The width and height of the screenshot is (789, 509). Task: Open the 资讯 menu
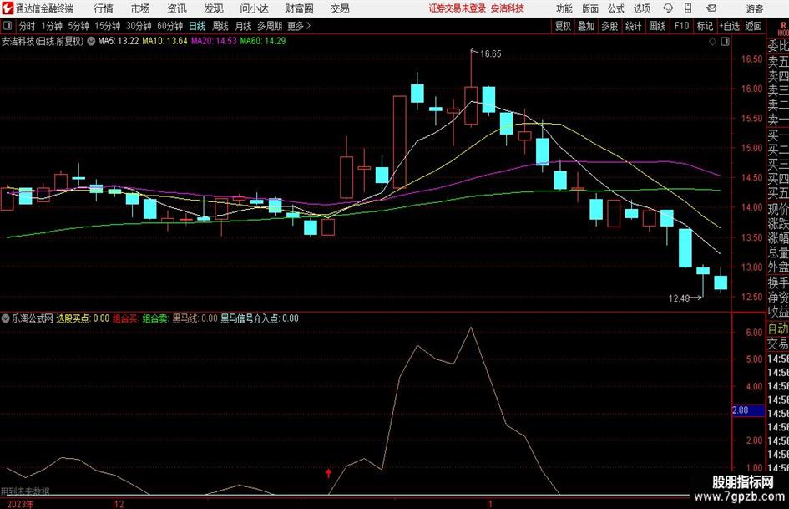[x=177, y=8]
